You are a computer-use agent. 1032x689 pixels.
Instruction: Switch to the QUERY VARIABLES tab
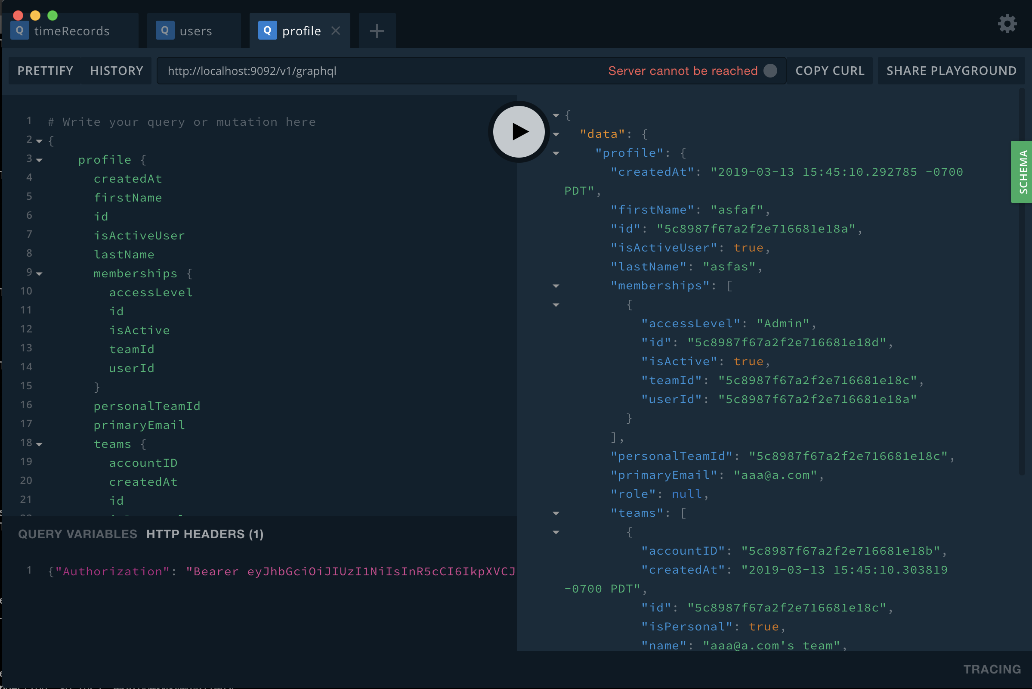coord(77,534)
